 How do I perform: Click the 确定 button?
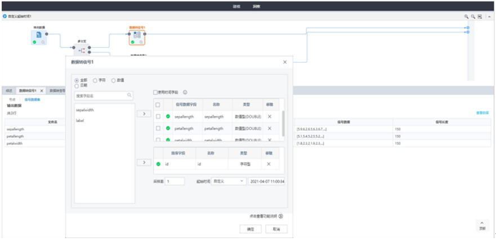(251, 229)
